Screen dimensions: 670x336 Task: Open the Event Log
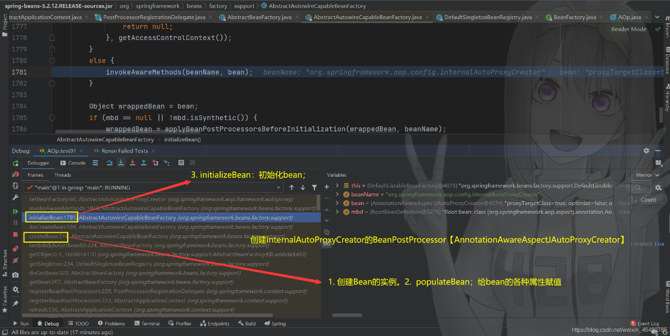click(645, 324)
